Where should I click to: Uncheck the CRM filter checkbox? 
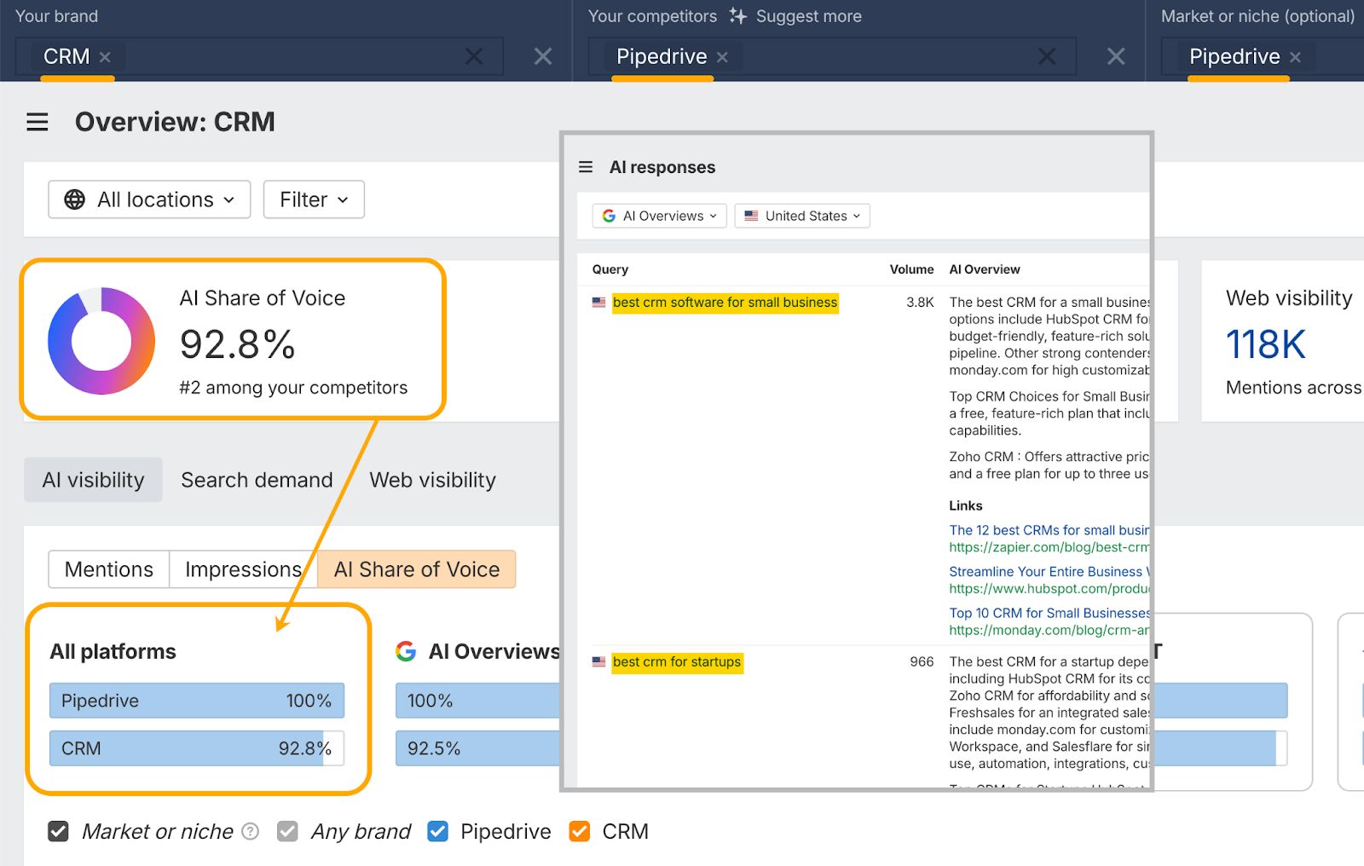click(580, 831)
